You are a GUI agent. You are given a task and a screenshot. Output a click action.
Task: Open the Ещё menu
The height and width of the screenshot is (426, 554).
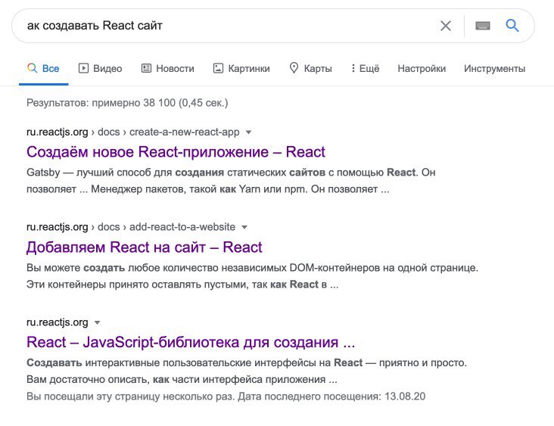[366, 69]
